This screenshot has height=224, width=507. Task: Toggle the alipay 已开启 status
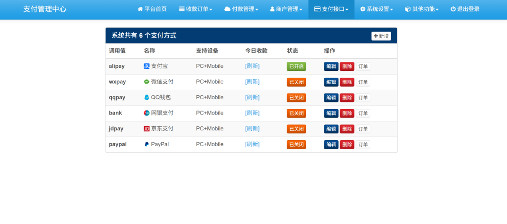coord(296,66)
